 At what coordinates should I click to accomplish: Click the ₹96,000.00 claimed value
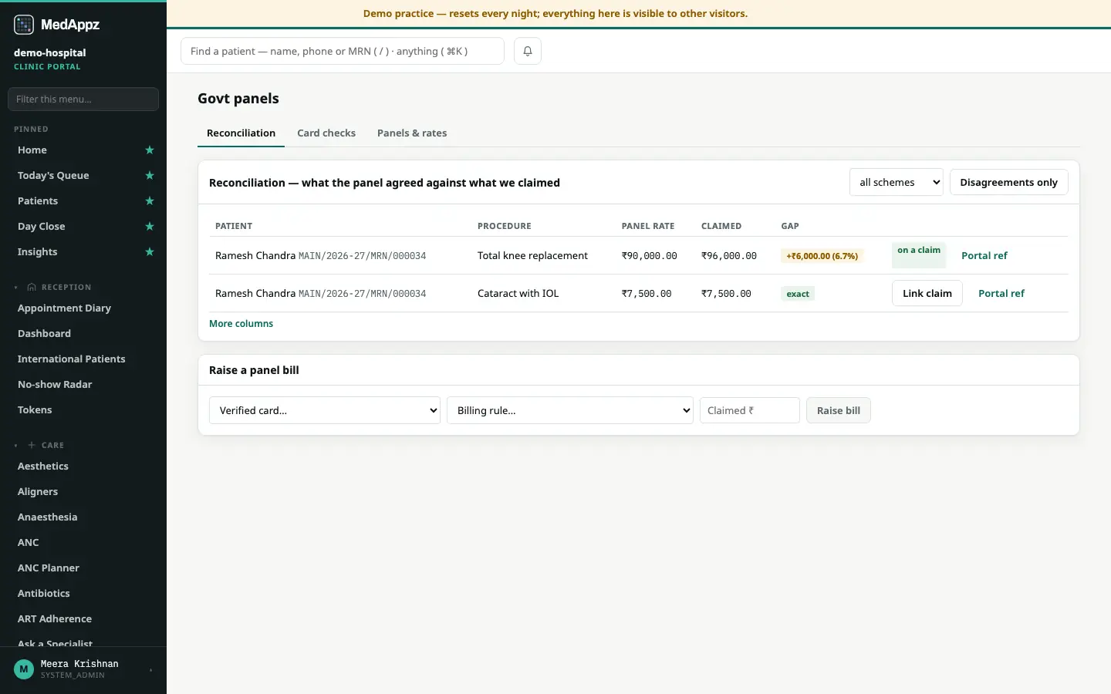729,256
